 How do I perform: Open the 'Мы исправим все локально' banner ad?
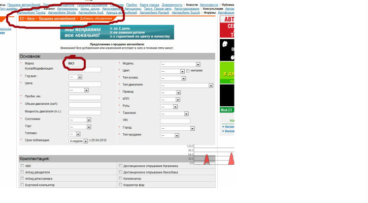click(x=117, y=32)
